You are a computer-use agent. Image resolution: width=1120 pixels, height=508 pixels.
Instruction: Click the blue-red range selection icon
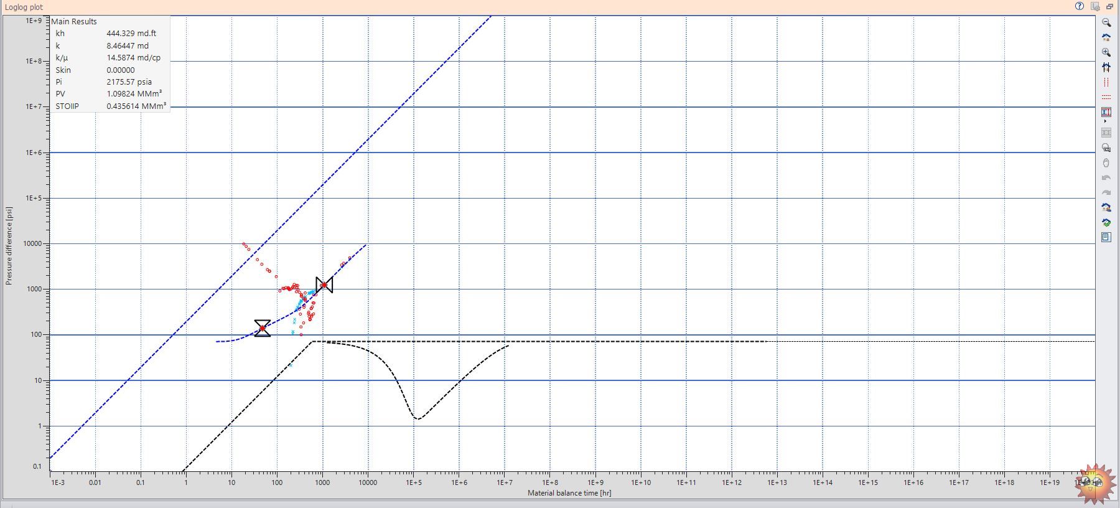click(x=1106, y=112)
